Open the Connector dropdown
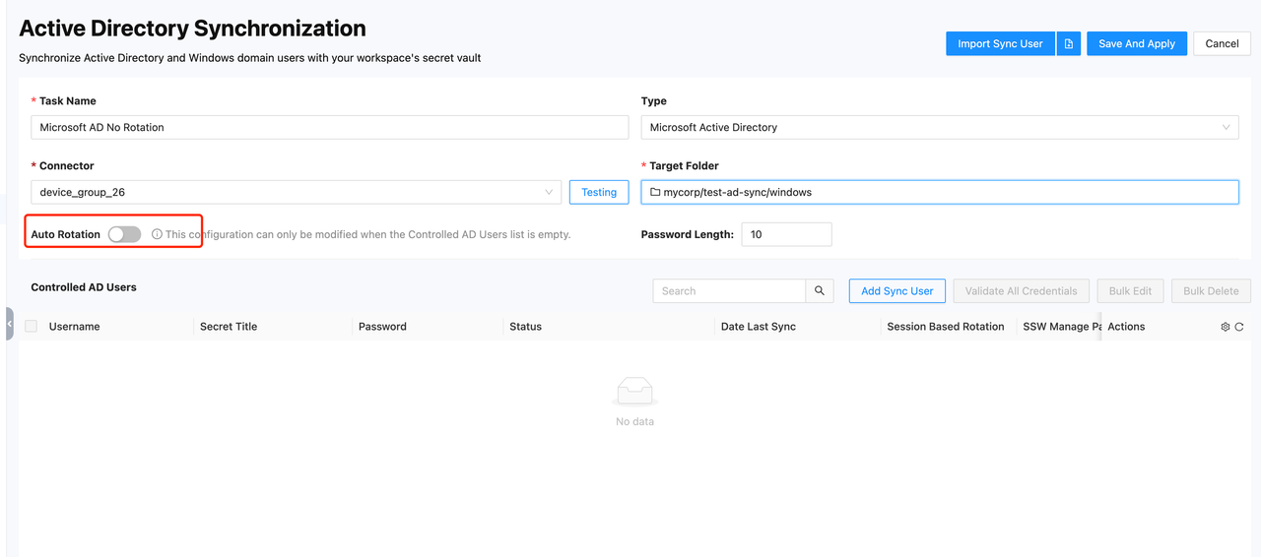 click(297, 192)
